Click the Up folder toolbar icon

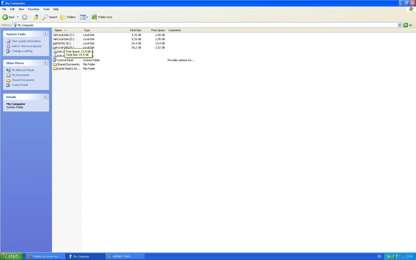pos(36,17)
